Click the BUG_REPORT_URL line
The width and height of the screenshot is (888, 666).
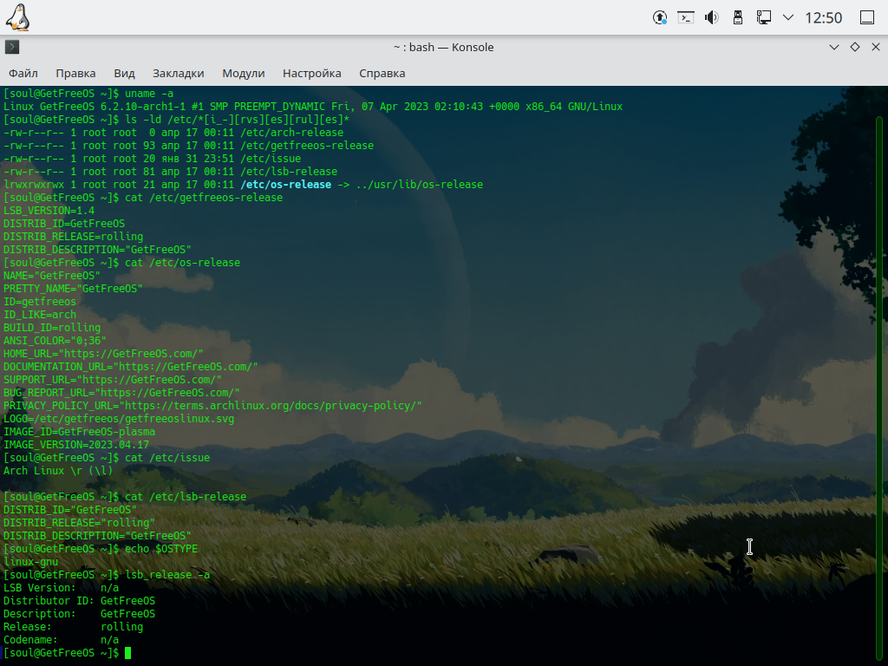click(x=121, y=393)
